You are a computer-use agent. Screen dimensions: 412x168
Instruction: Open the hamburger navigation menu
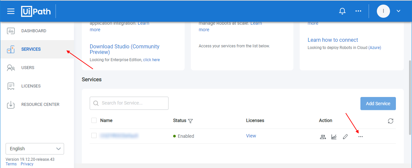coord(11,11)
